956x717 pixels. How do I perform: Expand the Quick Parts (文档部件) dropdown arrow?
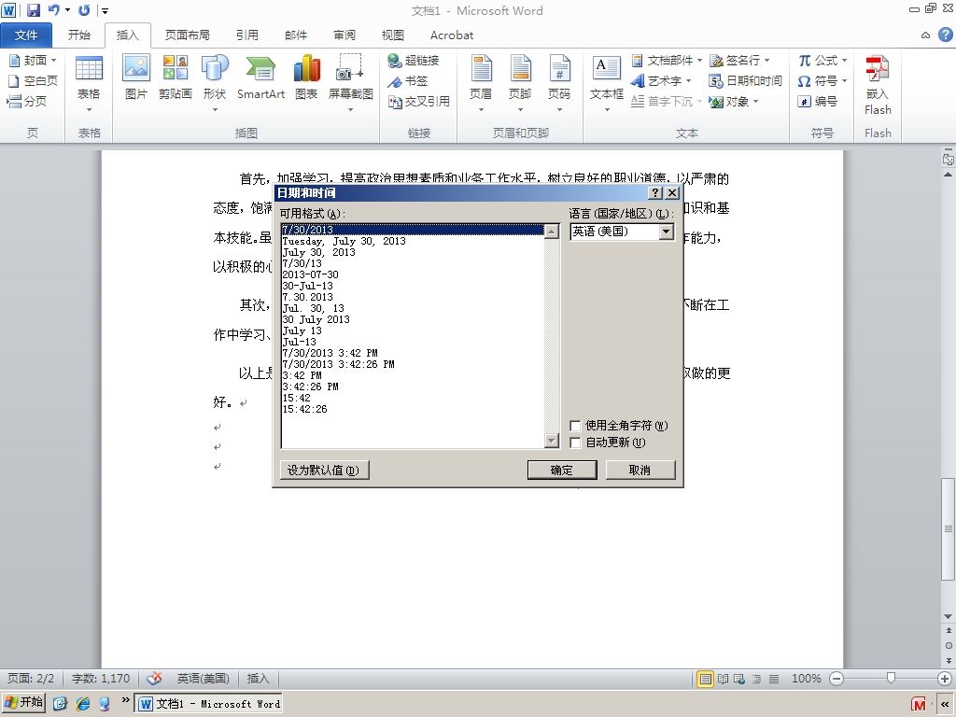pos(699,61)
